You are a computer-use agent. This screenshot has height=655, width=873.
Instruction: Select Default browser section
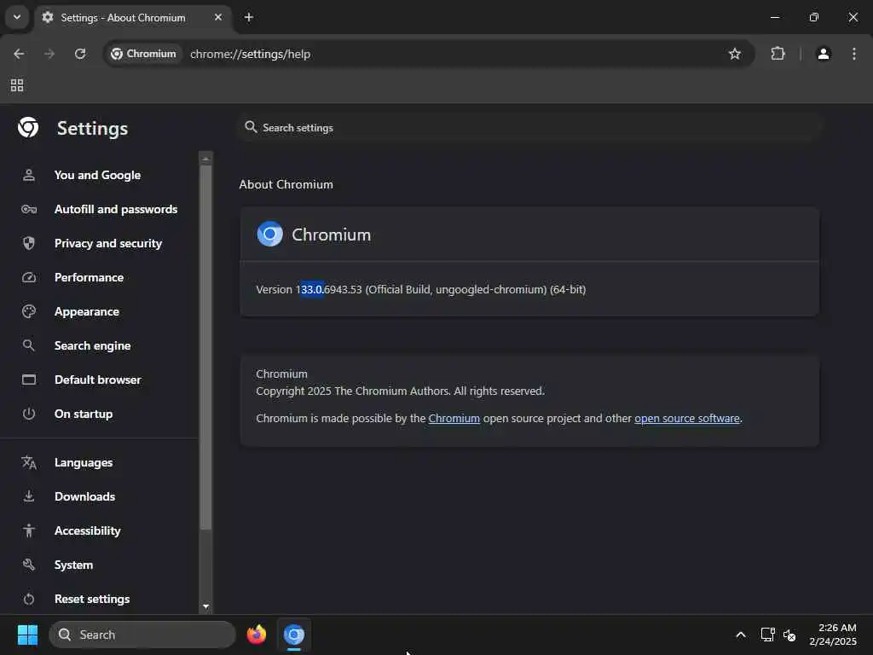[x=97, y=380]
